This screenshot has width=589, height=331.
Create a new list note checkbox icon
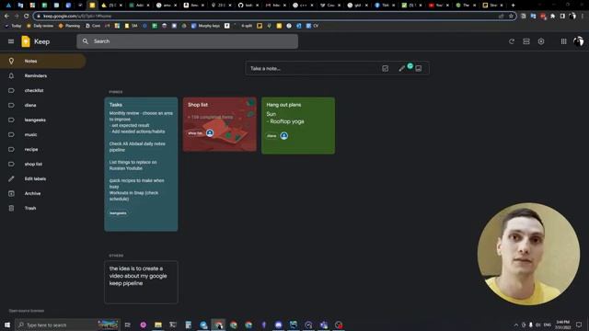(x=385, y=68)
